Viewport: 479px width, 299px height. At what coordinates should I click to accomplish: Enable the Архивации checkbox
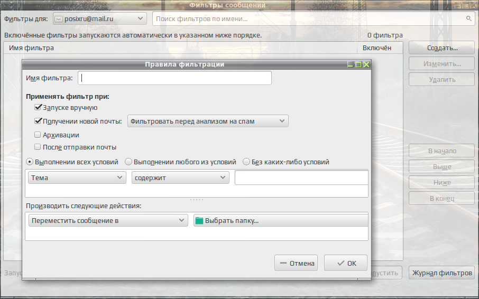tap(38, 135)
